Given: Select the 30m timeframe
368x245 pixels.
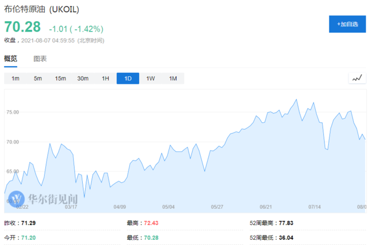Looking at the screenshot, I should [x=83, y=79].
